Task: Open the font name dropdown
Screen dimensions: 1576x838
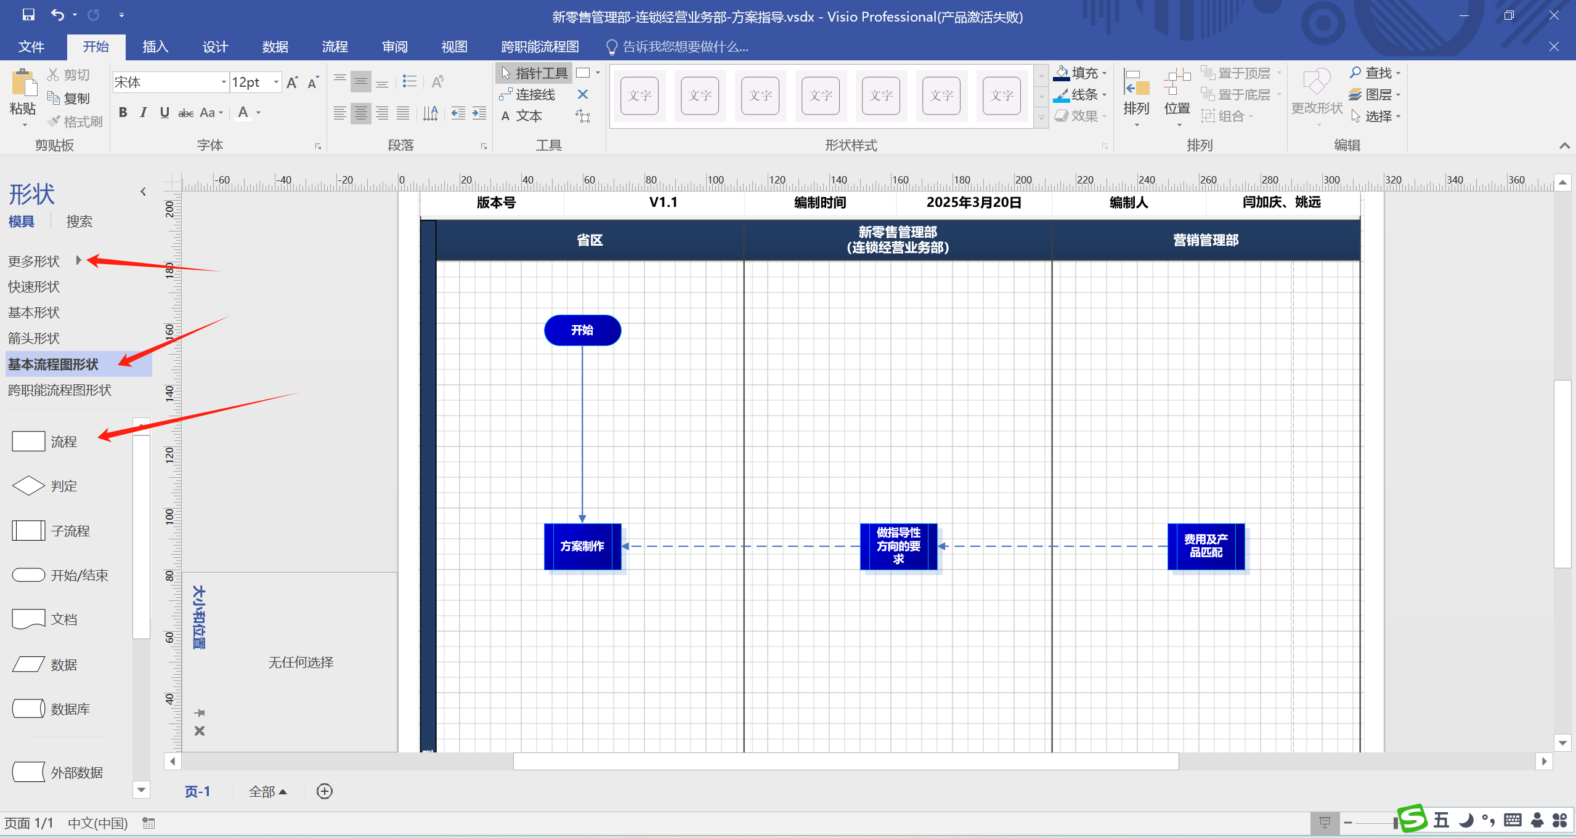Action: [224, 83]
